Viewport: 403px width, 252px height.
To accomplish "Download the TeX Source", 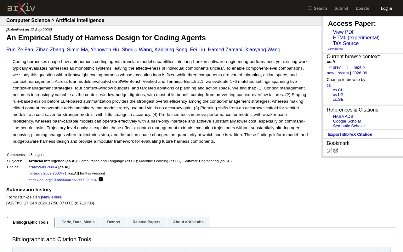I will [346, 43].
